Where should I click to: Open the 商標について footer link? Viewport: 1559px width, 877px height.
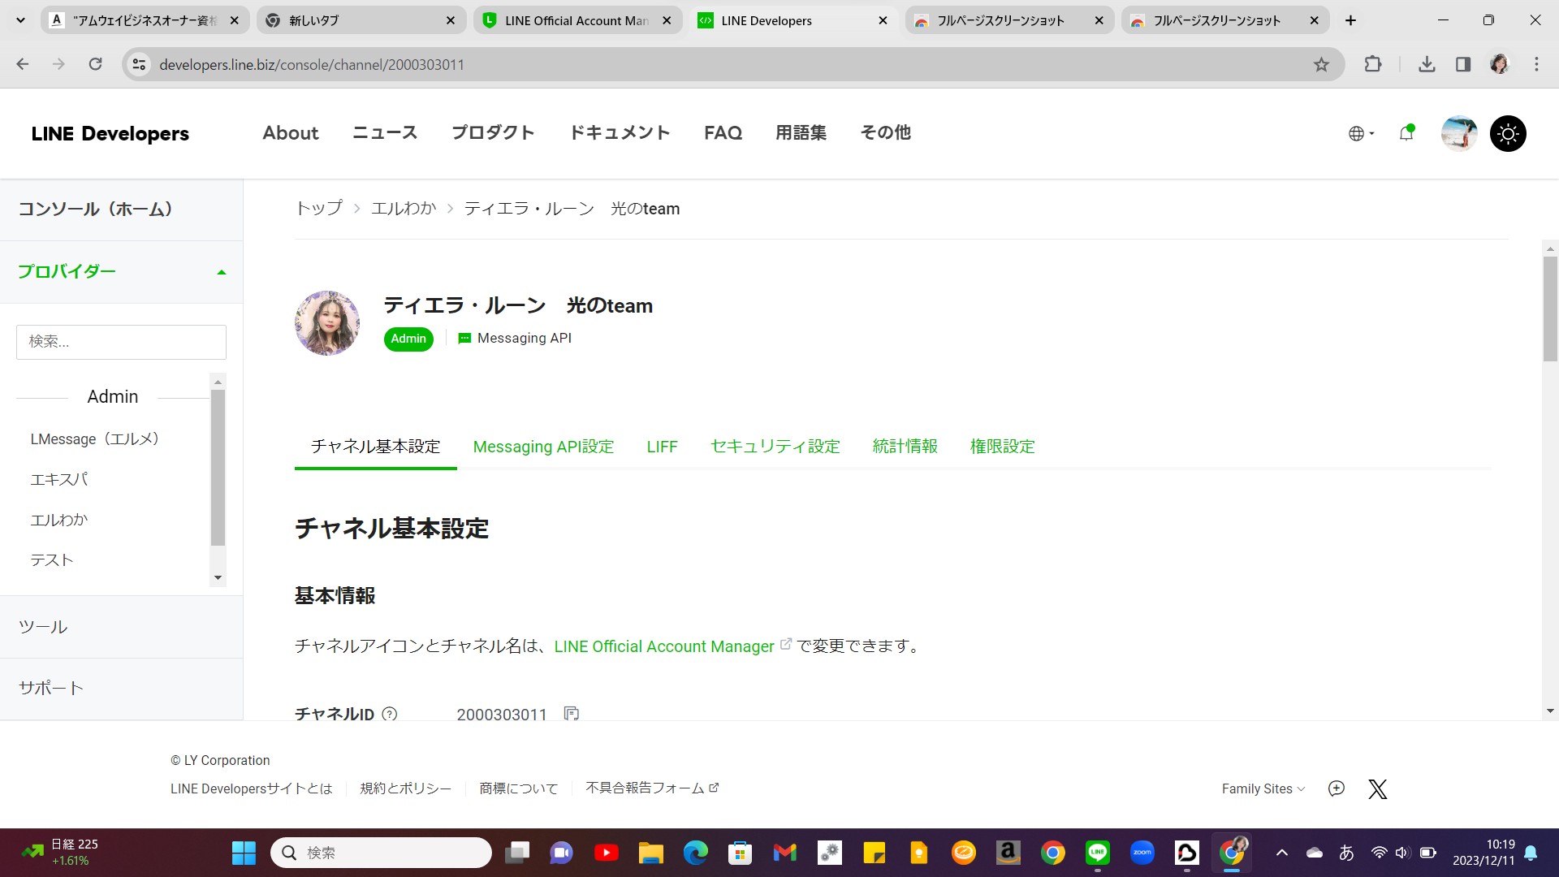coord(518,788)
